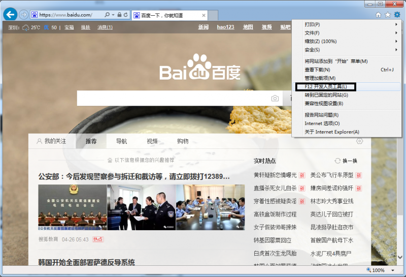Viewport: 406px width, 277px height.
Task: Open hot topic 高铁盒饭制作过程
Action: pos(275,214)
